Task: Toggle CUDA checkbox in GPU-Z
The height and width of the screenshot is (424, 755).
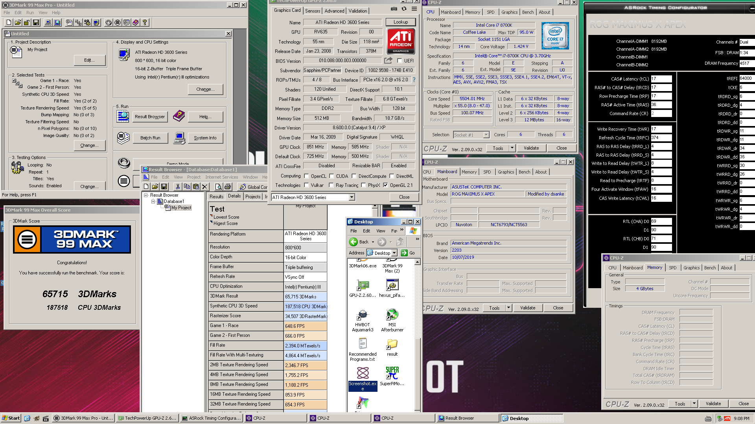Action: click(x=331, y=176)
